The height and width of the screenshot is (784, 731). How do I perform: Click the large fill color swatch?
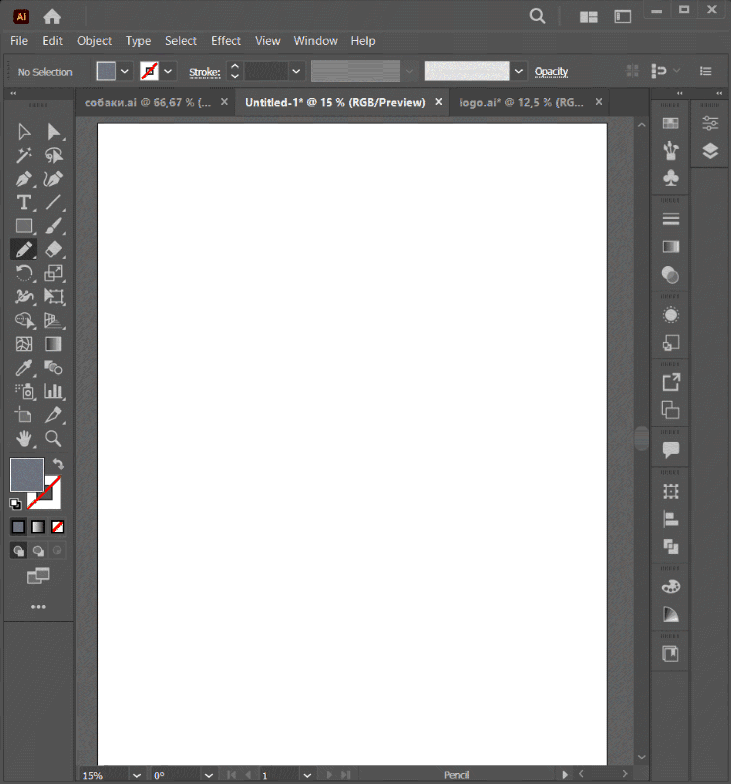(x=26, y=474)
